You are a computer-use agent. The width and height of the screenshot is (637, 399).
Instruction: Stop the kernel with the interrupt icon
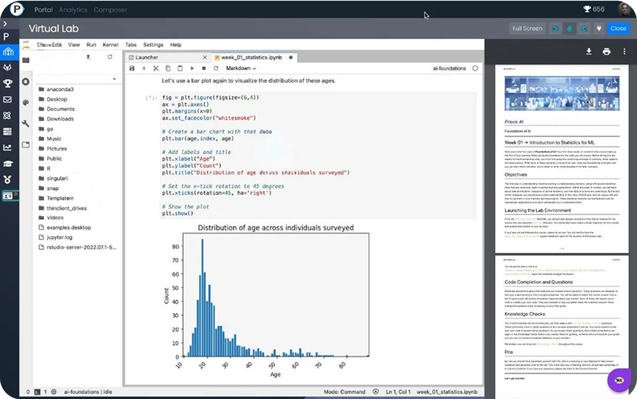coord(204,68)
